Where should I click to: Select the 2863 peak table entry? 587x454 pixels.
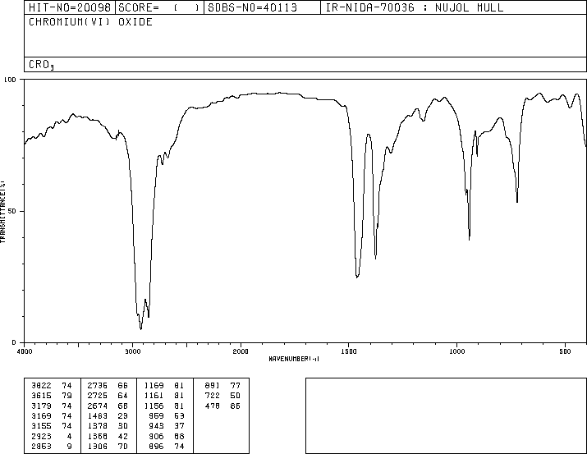click(41, 447)
